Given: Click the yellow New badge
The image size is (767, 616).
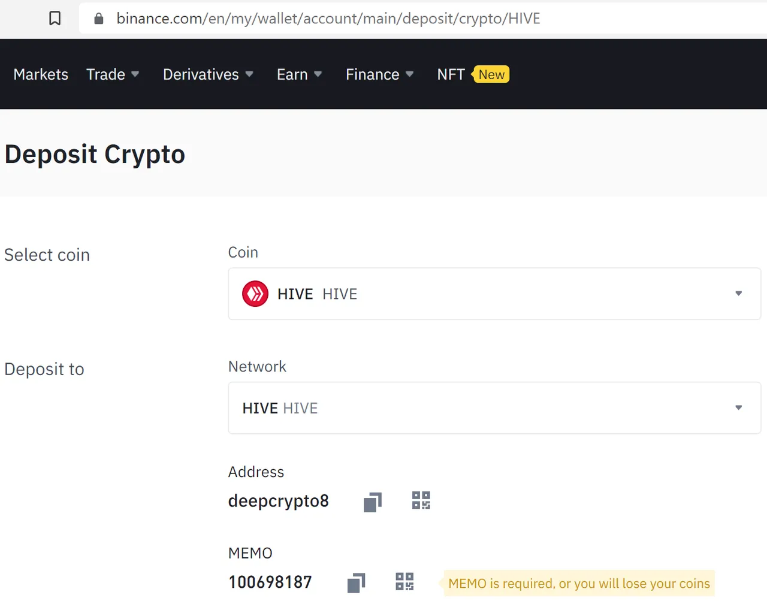Looking at the screenshot, I should (x=491, y=74).
